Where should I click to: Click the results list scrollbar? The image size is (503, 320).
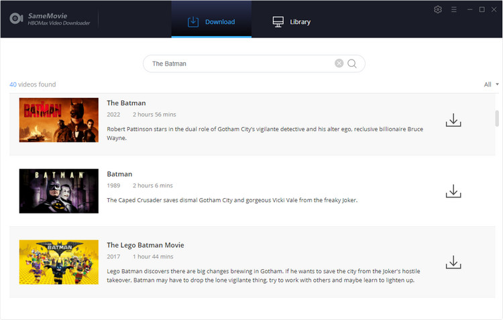point(497,118)
